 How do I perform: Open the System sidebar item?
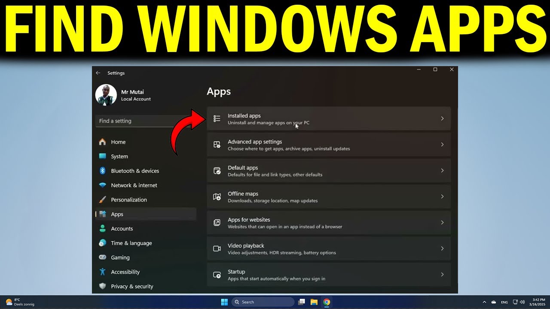point(146,157)
